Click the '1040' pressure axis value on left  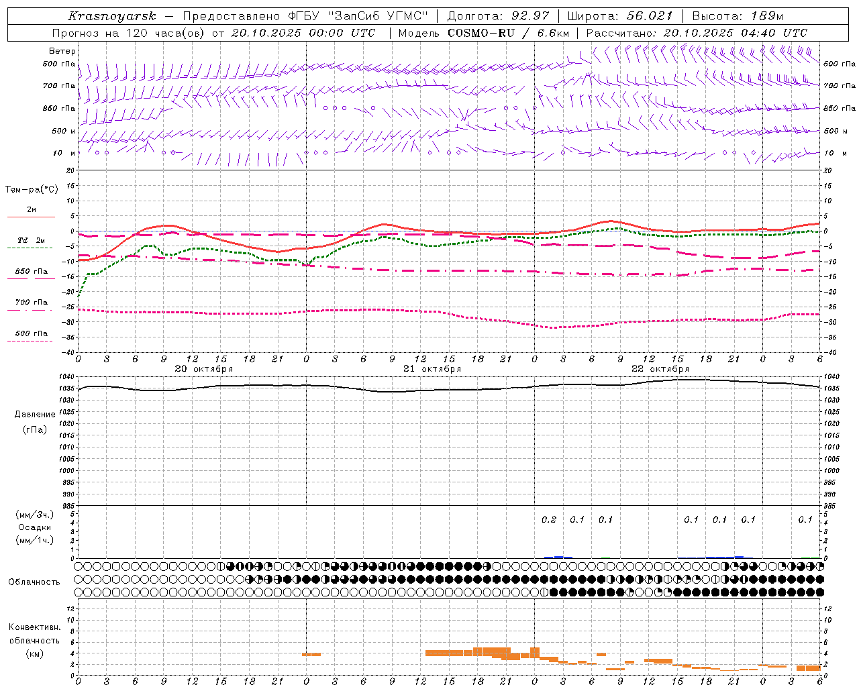[66, 377]
